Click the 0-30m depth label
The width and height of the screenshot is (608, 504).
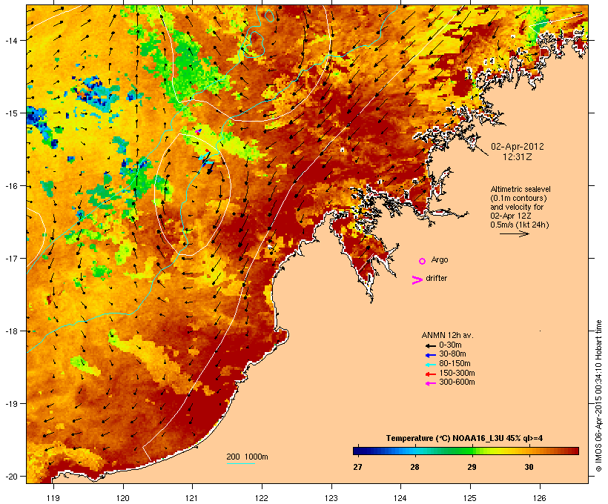[x=450, y=345]
